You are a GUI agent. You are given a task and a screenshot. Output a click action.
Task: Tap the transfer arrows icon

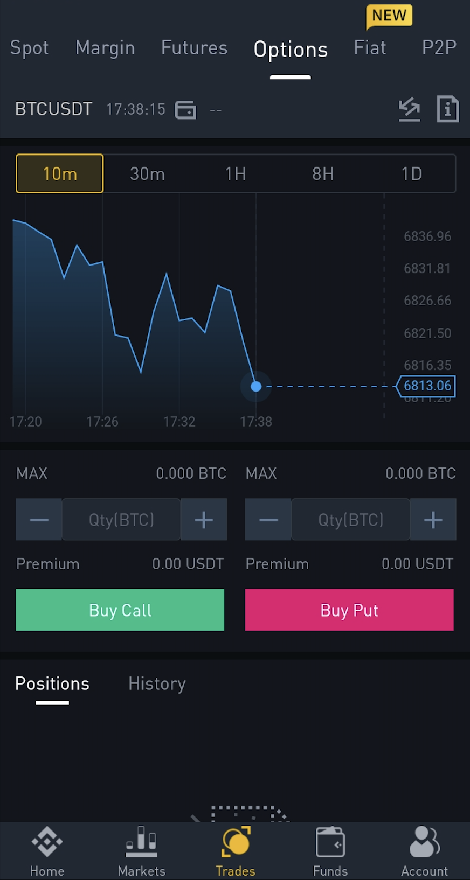pos(409,109)
